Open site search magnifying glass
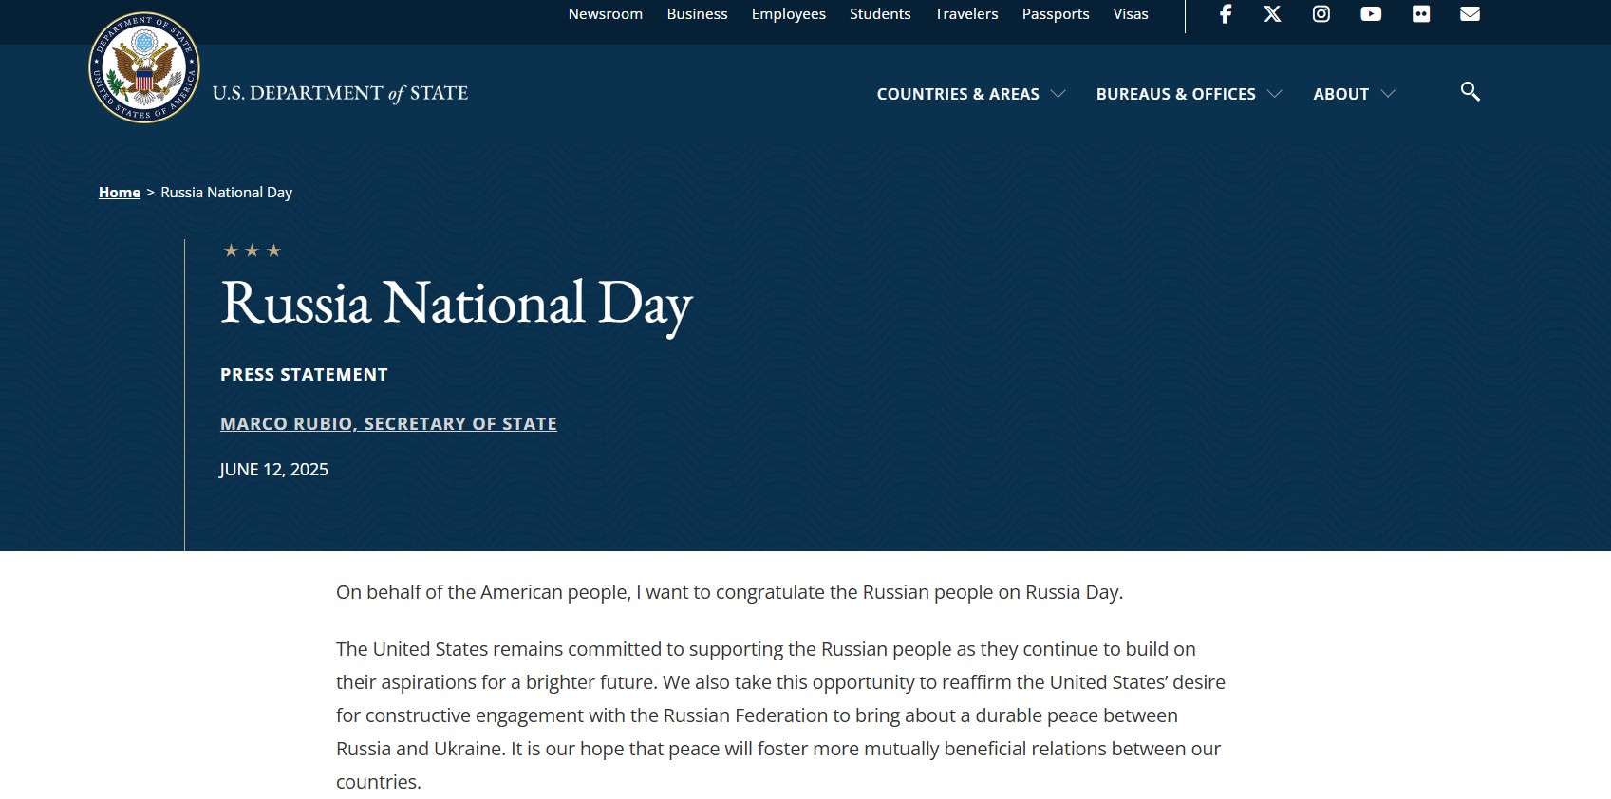Viewport: 1611px width, 799px height. (1470, 92)
